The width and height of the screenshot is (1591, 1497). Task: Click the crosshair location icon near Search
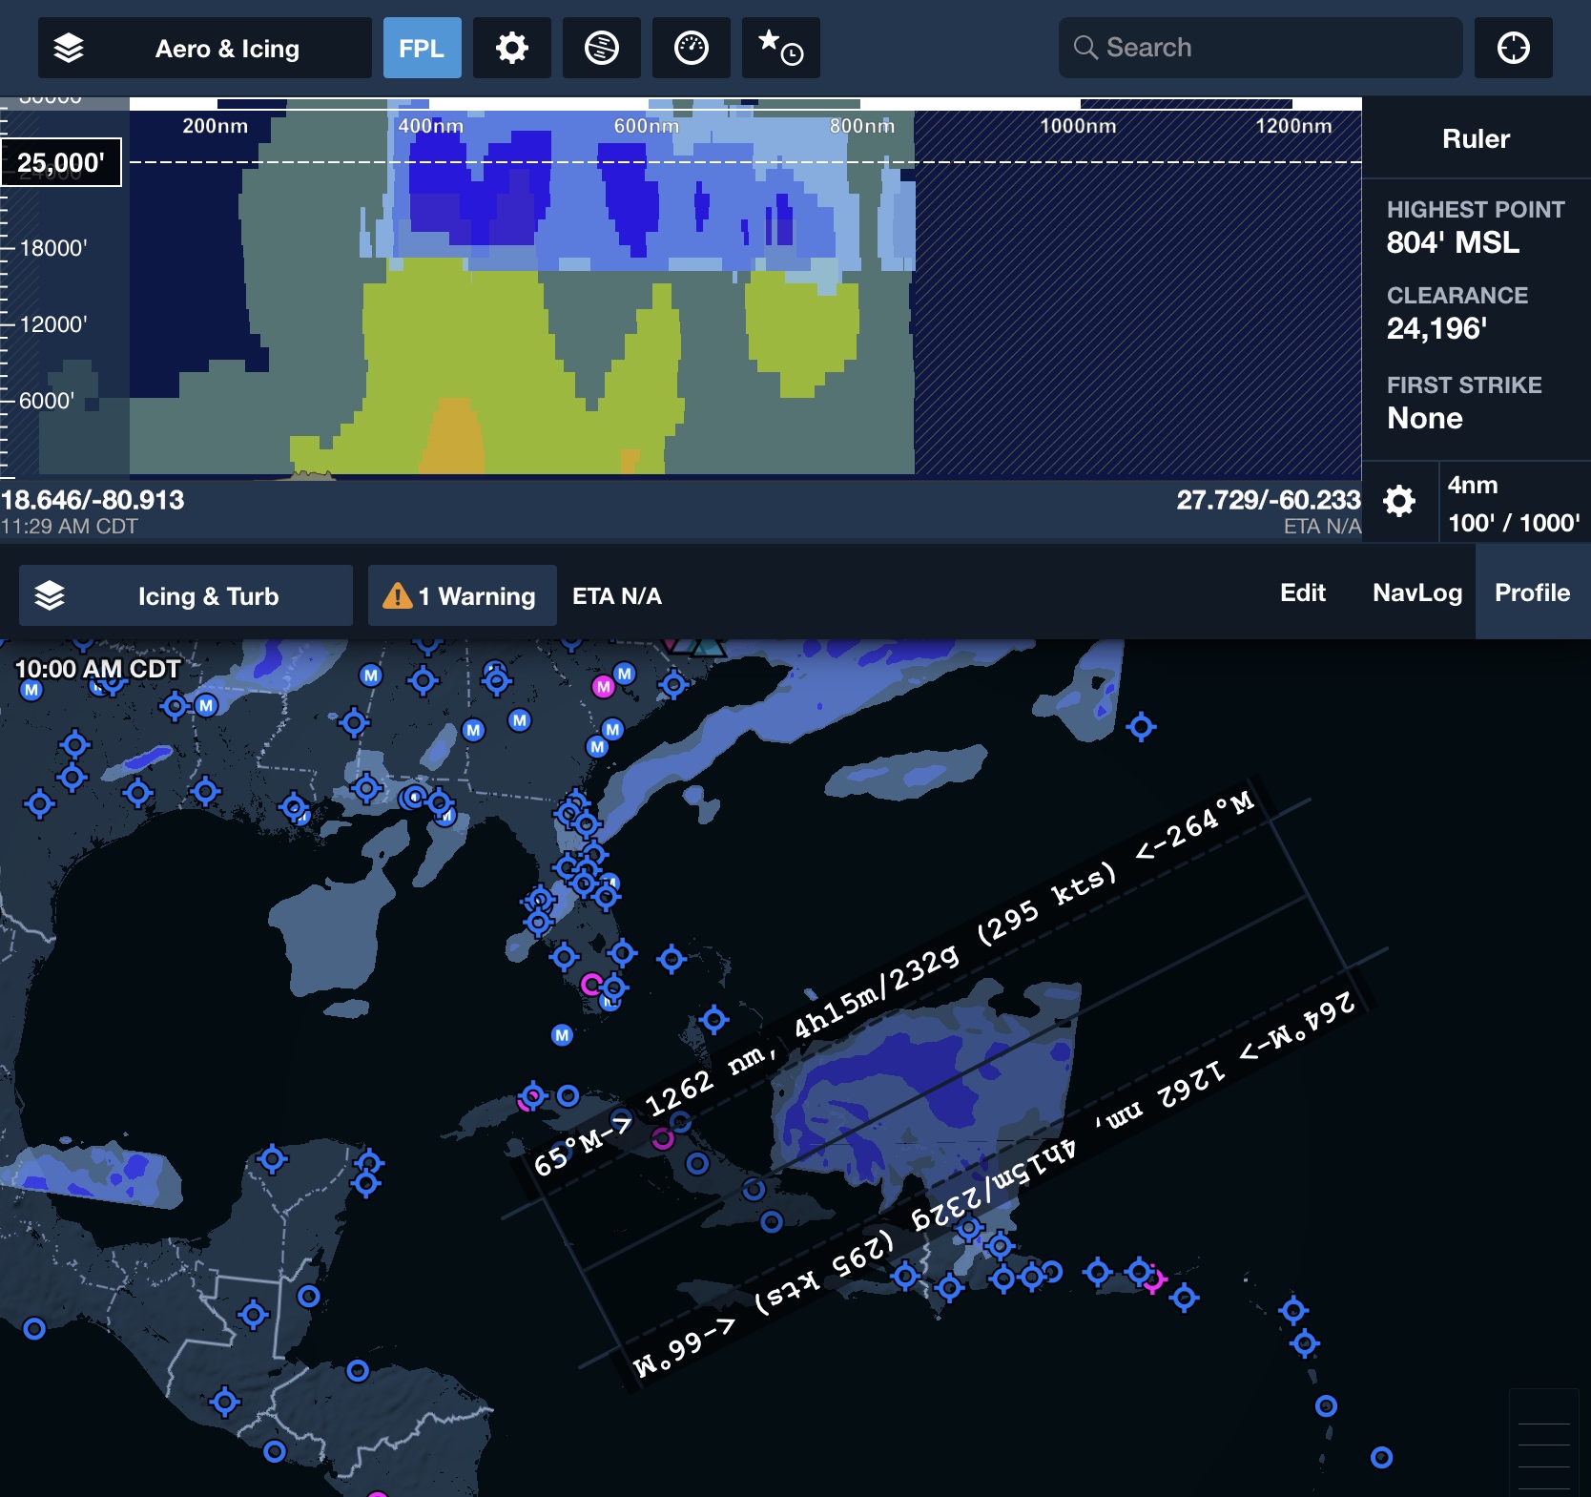click(x=1513, y=48)
